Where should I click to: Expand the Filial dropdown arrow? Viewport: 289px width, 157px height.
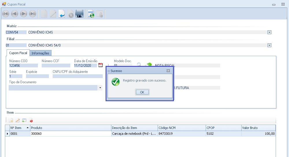(x=269, y=45)
